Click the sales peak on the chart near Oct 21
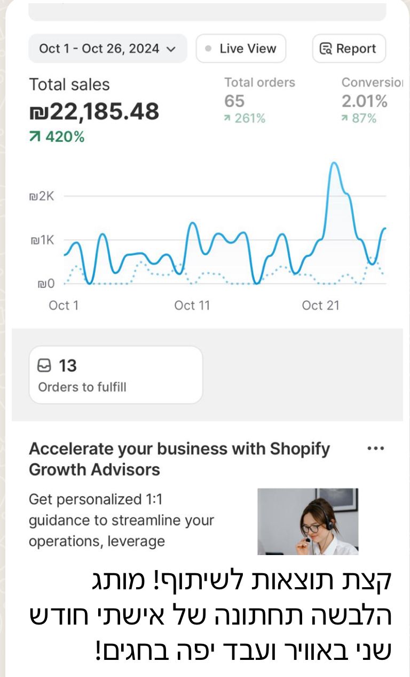Screen dimensions: 410x677 coord(335,165)
